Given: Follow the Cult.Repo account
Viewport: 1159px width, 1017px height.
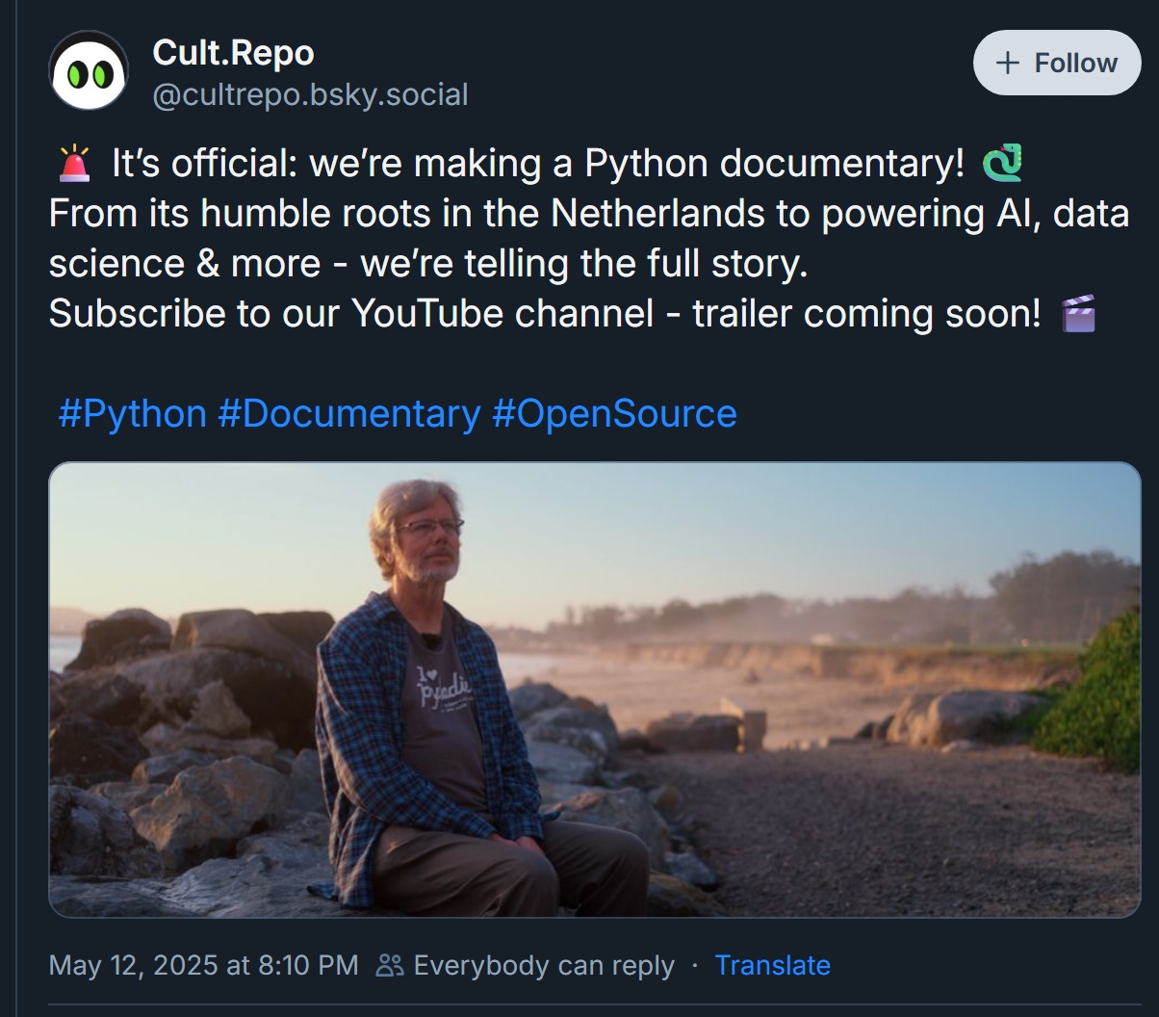Looking at the screenshot, I should [x=1056, y=64].
